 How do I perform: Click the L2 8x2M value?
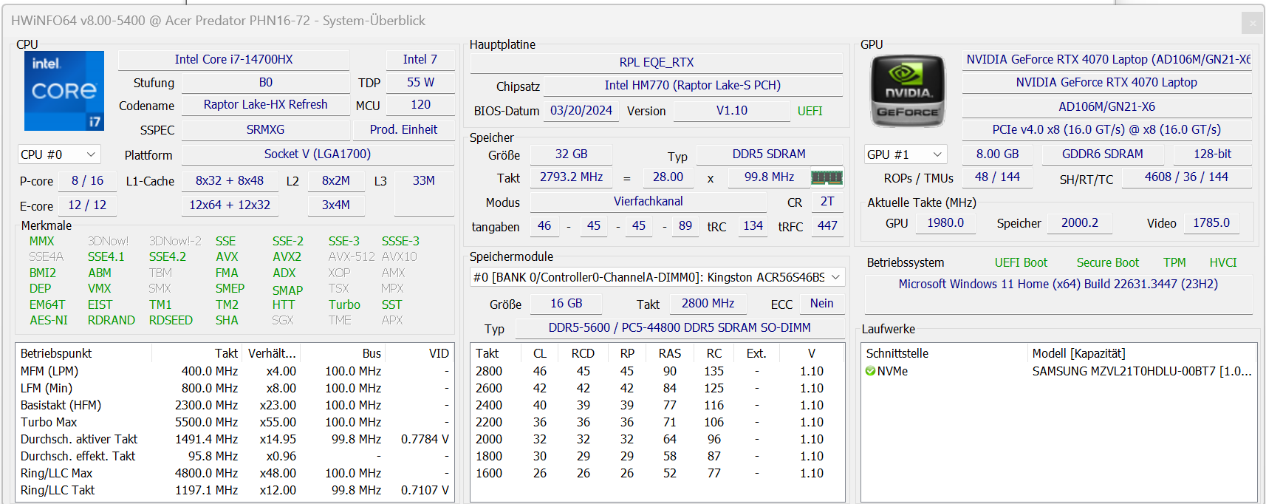coord(336,180)
